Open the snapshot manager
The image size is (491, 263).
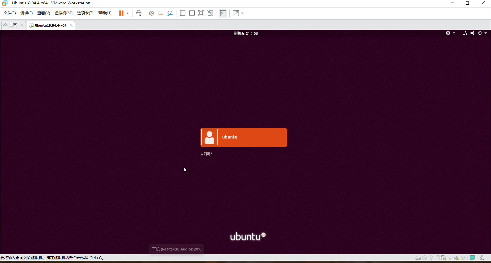click(x=170, y=13)
